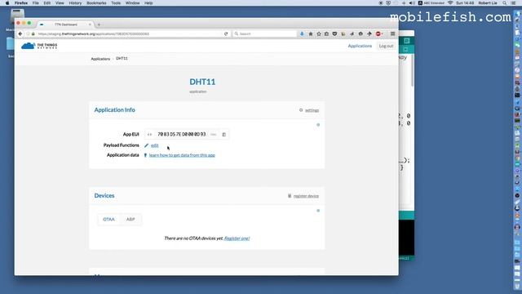This screenshot has width=522, height=294.
Task: Bookmark this page with the star icon
Action: [x=319, y=33]
